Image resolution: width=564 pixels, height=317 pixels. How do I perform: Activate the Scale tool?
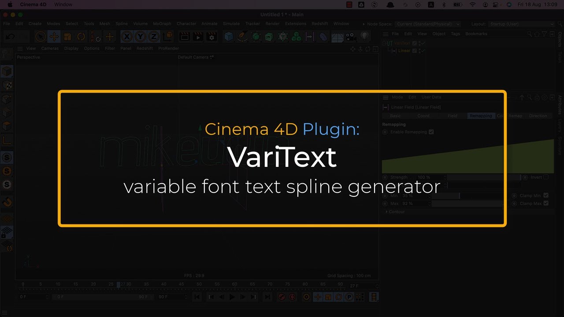pyautogui.click(x=67, y=37)
